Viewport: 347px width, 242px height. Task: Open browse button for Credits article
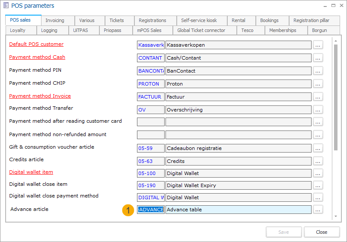318,161
